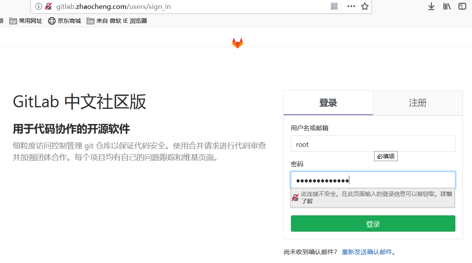Click the 用户名或邮箱 label

coord(310,128)
